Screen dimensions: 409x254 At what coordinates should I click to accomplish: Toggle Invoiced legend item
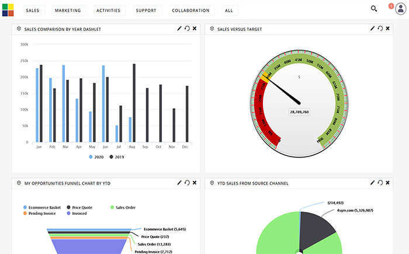pos(77,213)
